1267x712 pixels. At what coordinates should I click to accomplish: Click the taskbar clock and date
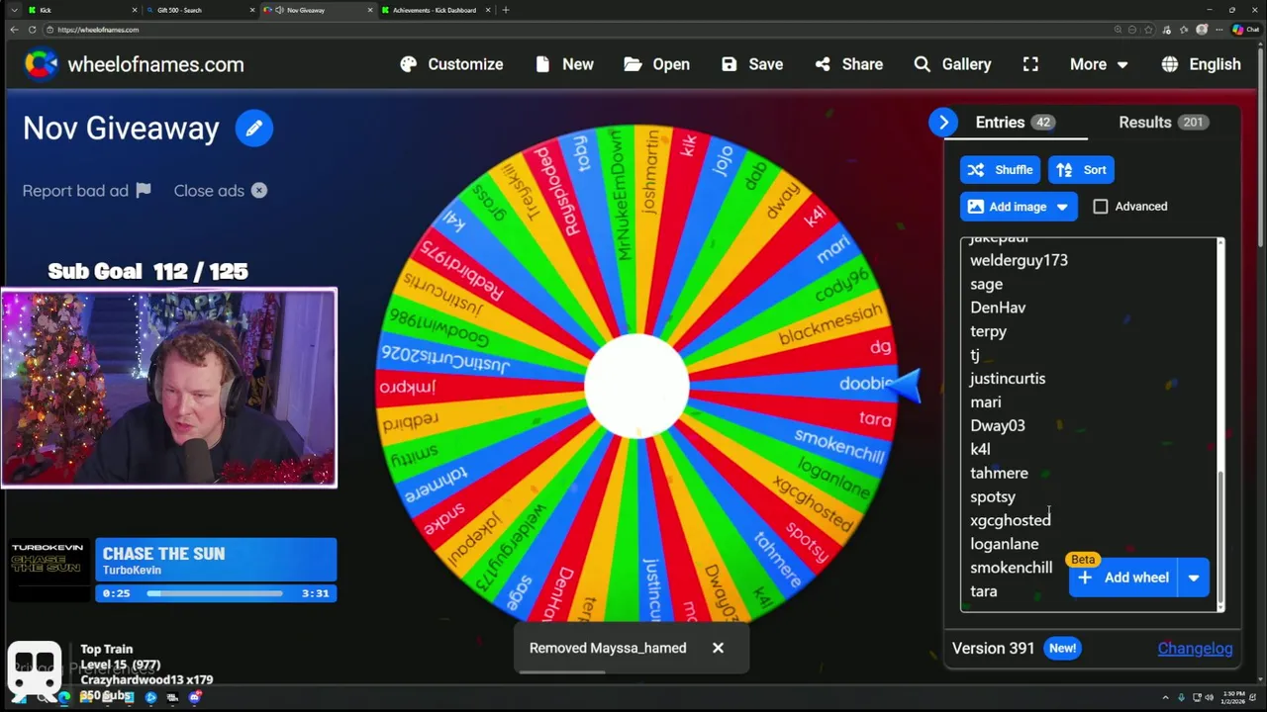1234,697
